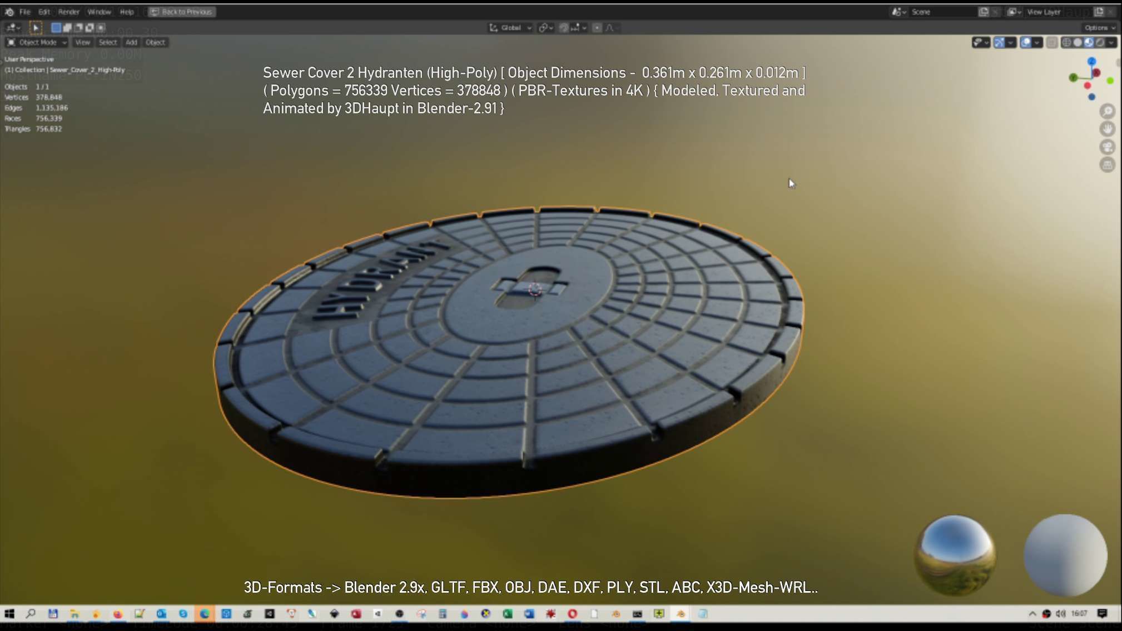
Task: Choose Intersect selection mode icon
Action: [101, 27]
